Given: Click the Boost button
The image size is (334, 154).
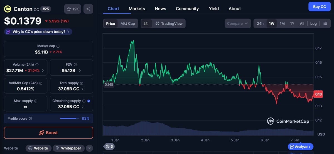Looking at the screenshot, I should point(48,133).
